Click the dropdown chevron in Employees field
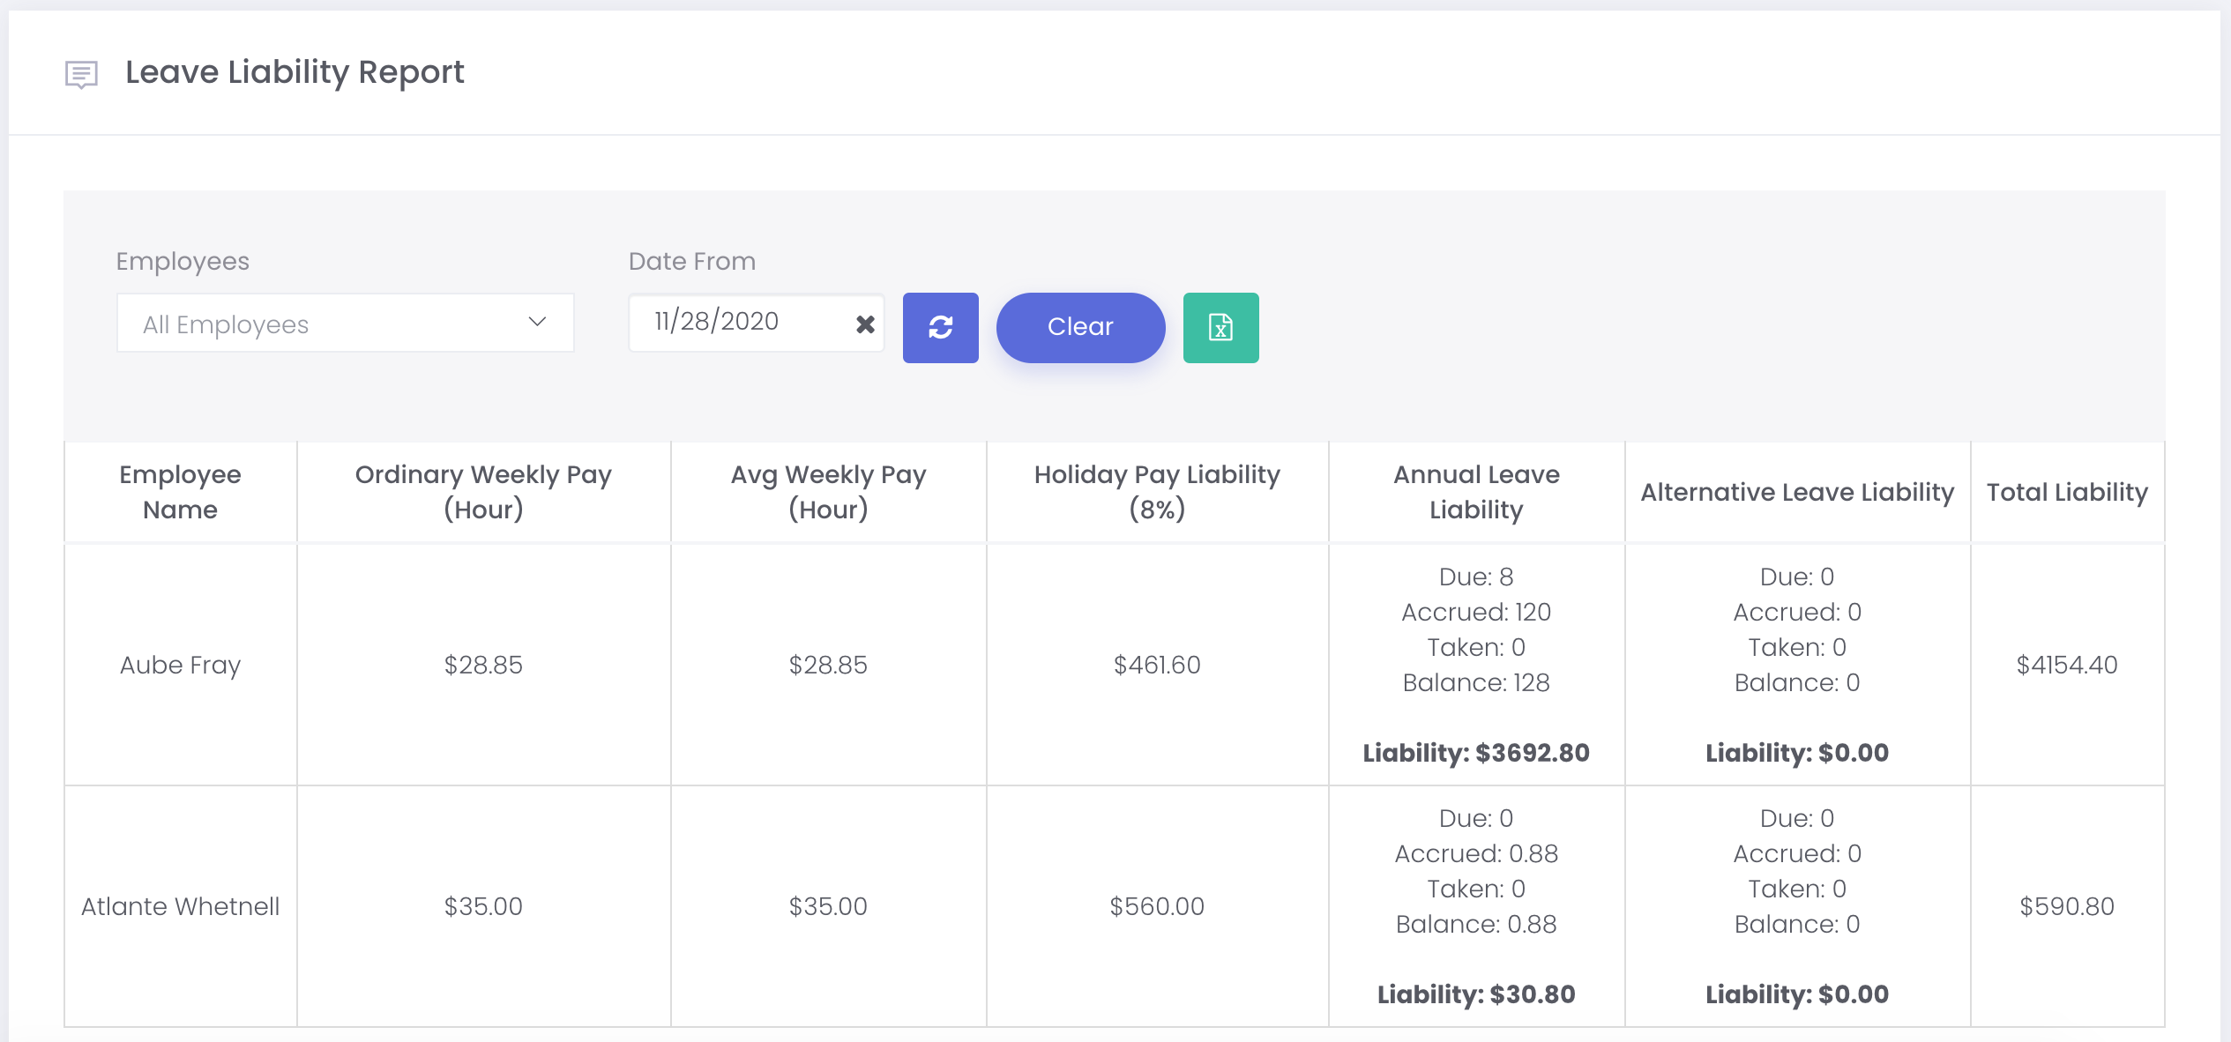 coord(537,322)
